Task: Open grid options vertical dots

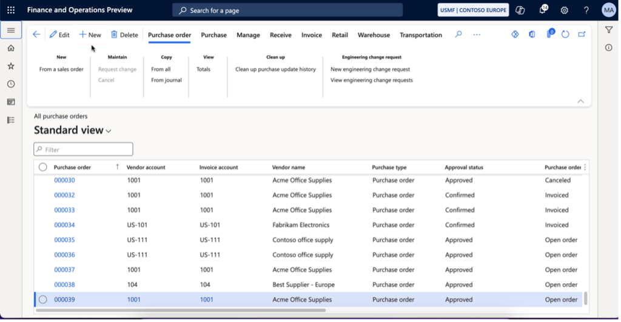Action: [585, 167]
